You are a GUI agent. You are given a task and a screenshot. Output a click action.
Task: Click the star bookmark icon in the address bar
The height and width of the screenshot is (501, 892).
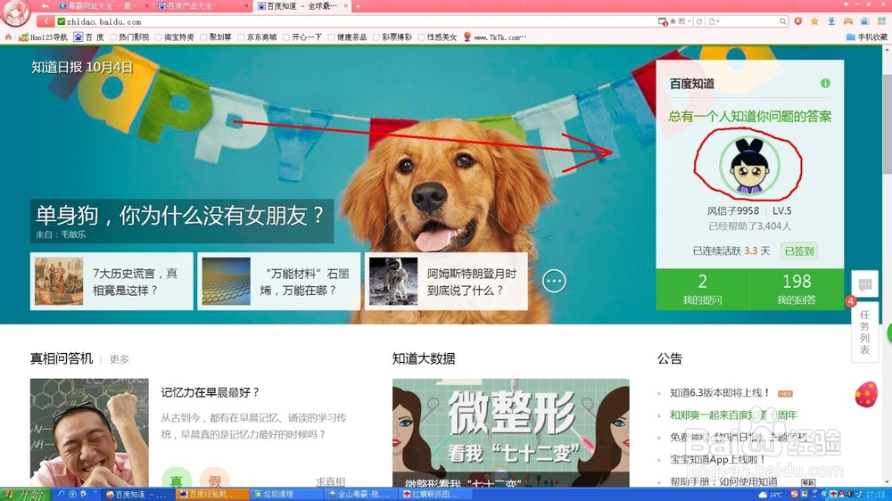click(673, 21)
